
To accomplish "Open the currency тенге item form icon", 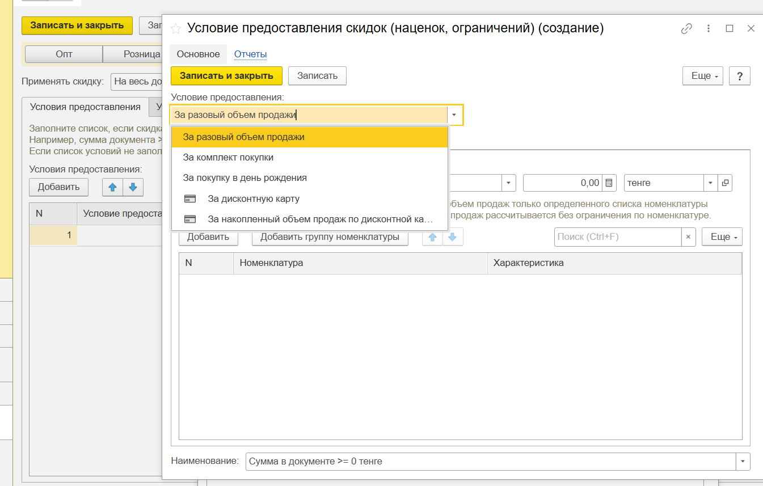I will coord(726,183).
